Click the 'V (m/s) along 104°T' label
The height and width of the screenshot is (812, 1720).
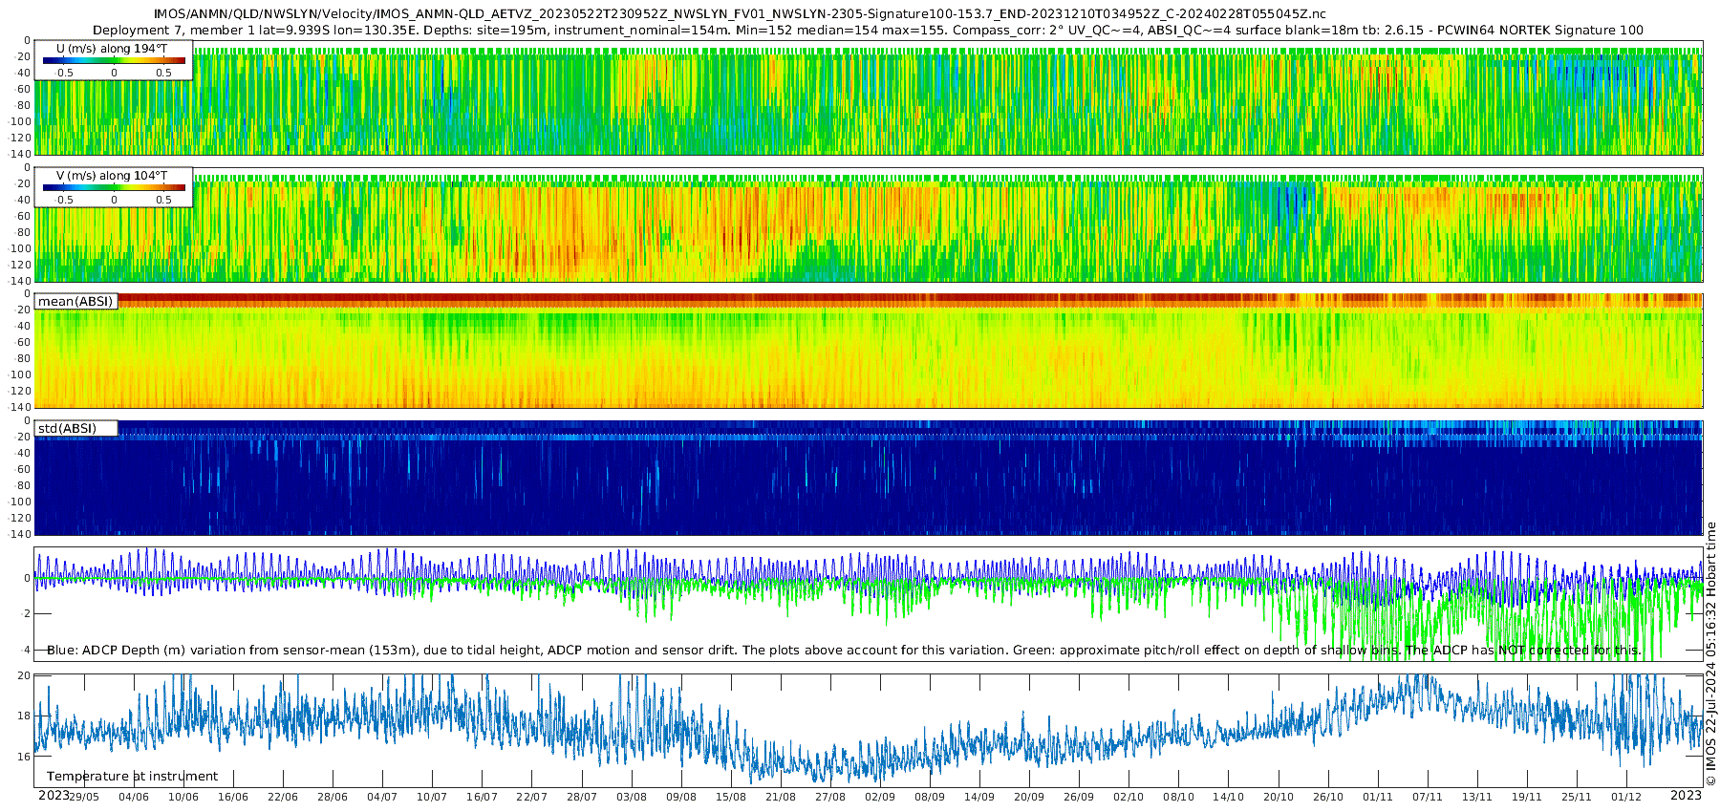point(113,175)
